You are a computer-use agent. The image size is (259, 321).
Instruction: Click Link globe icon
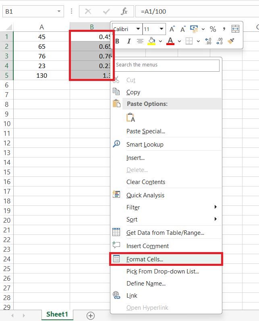pyautogui.click(x=116, y=295)
